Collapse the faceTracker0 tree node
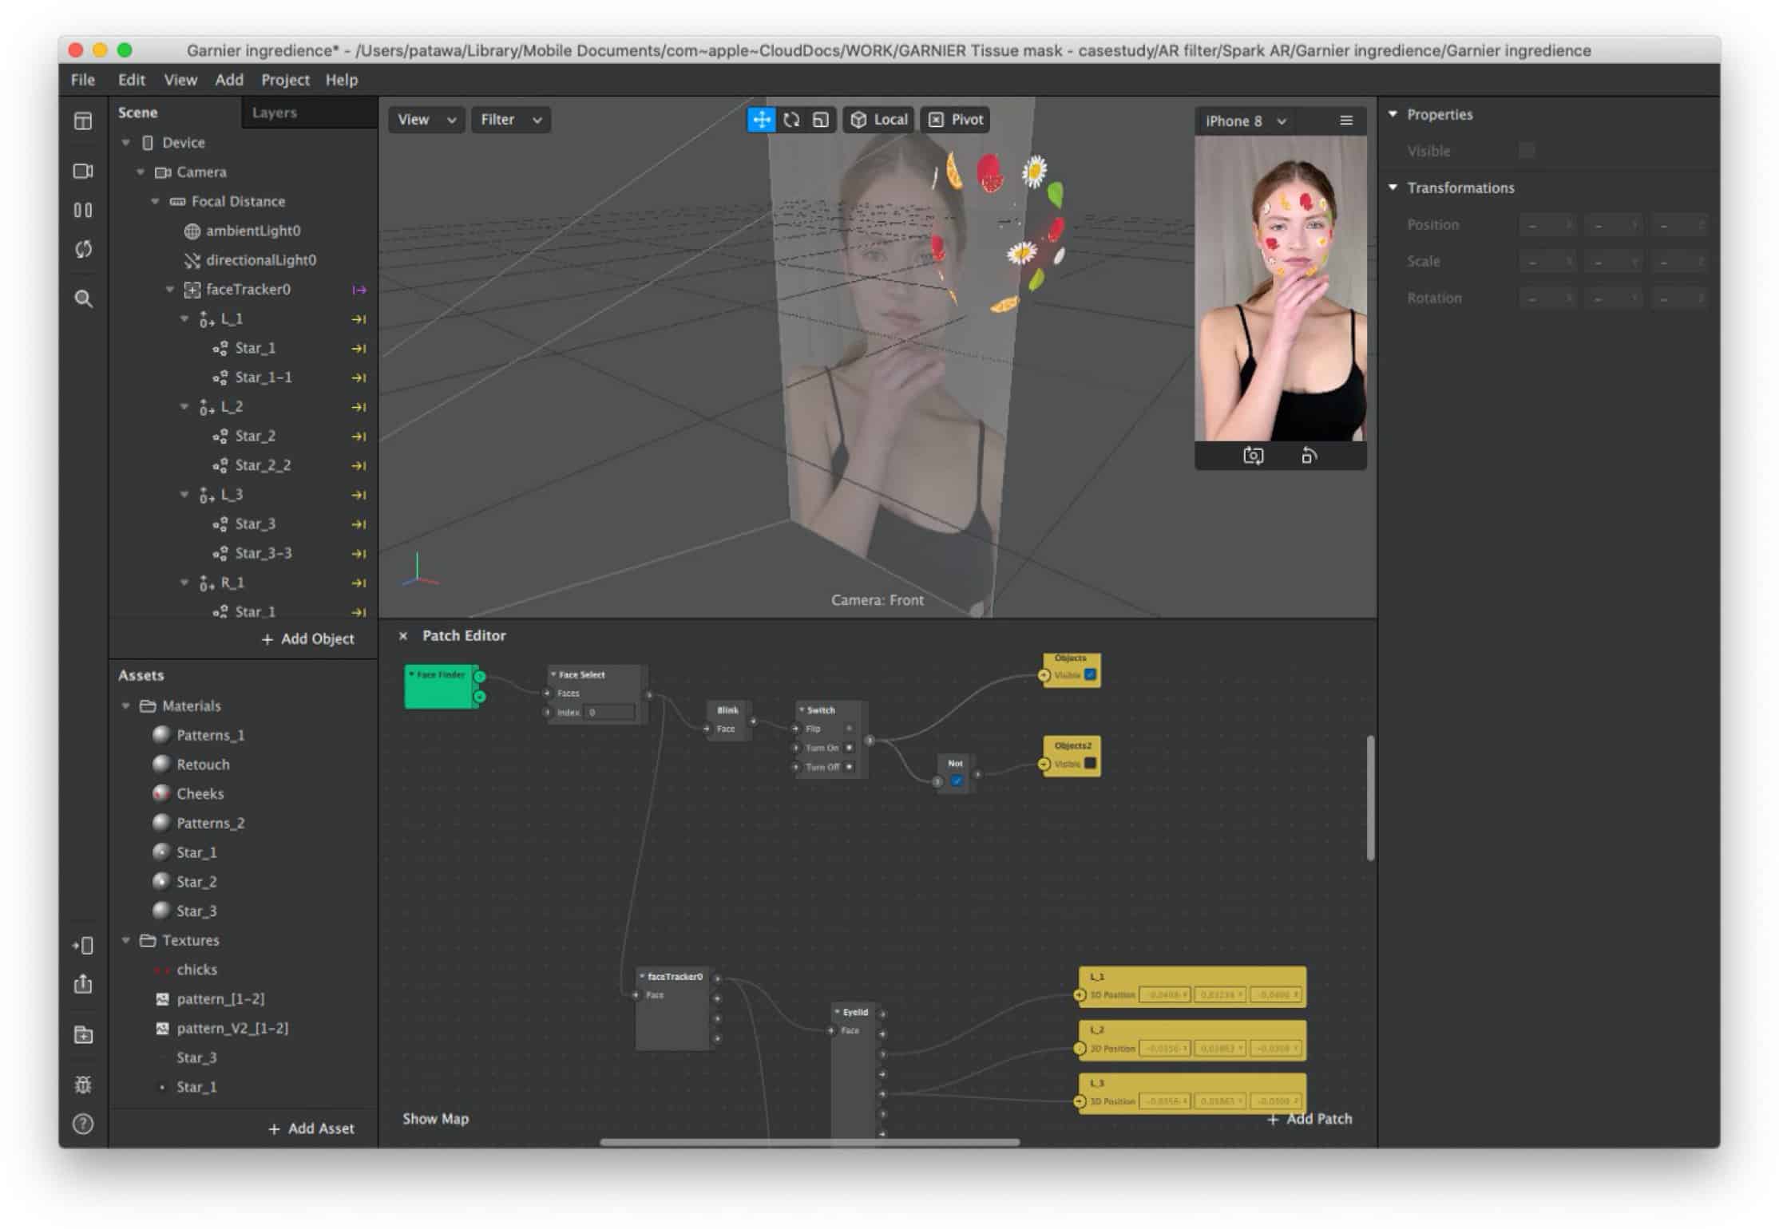 tap(169, 290)
